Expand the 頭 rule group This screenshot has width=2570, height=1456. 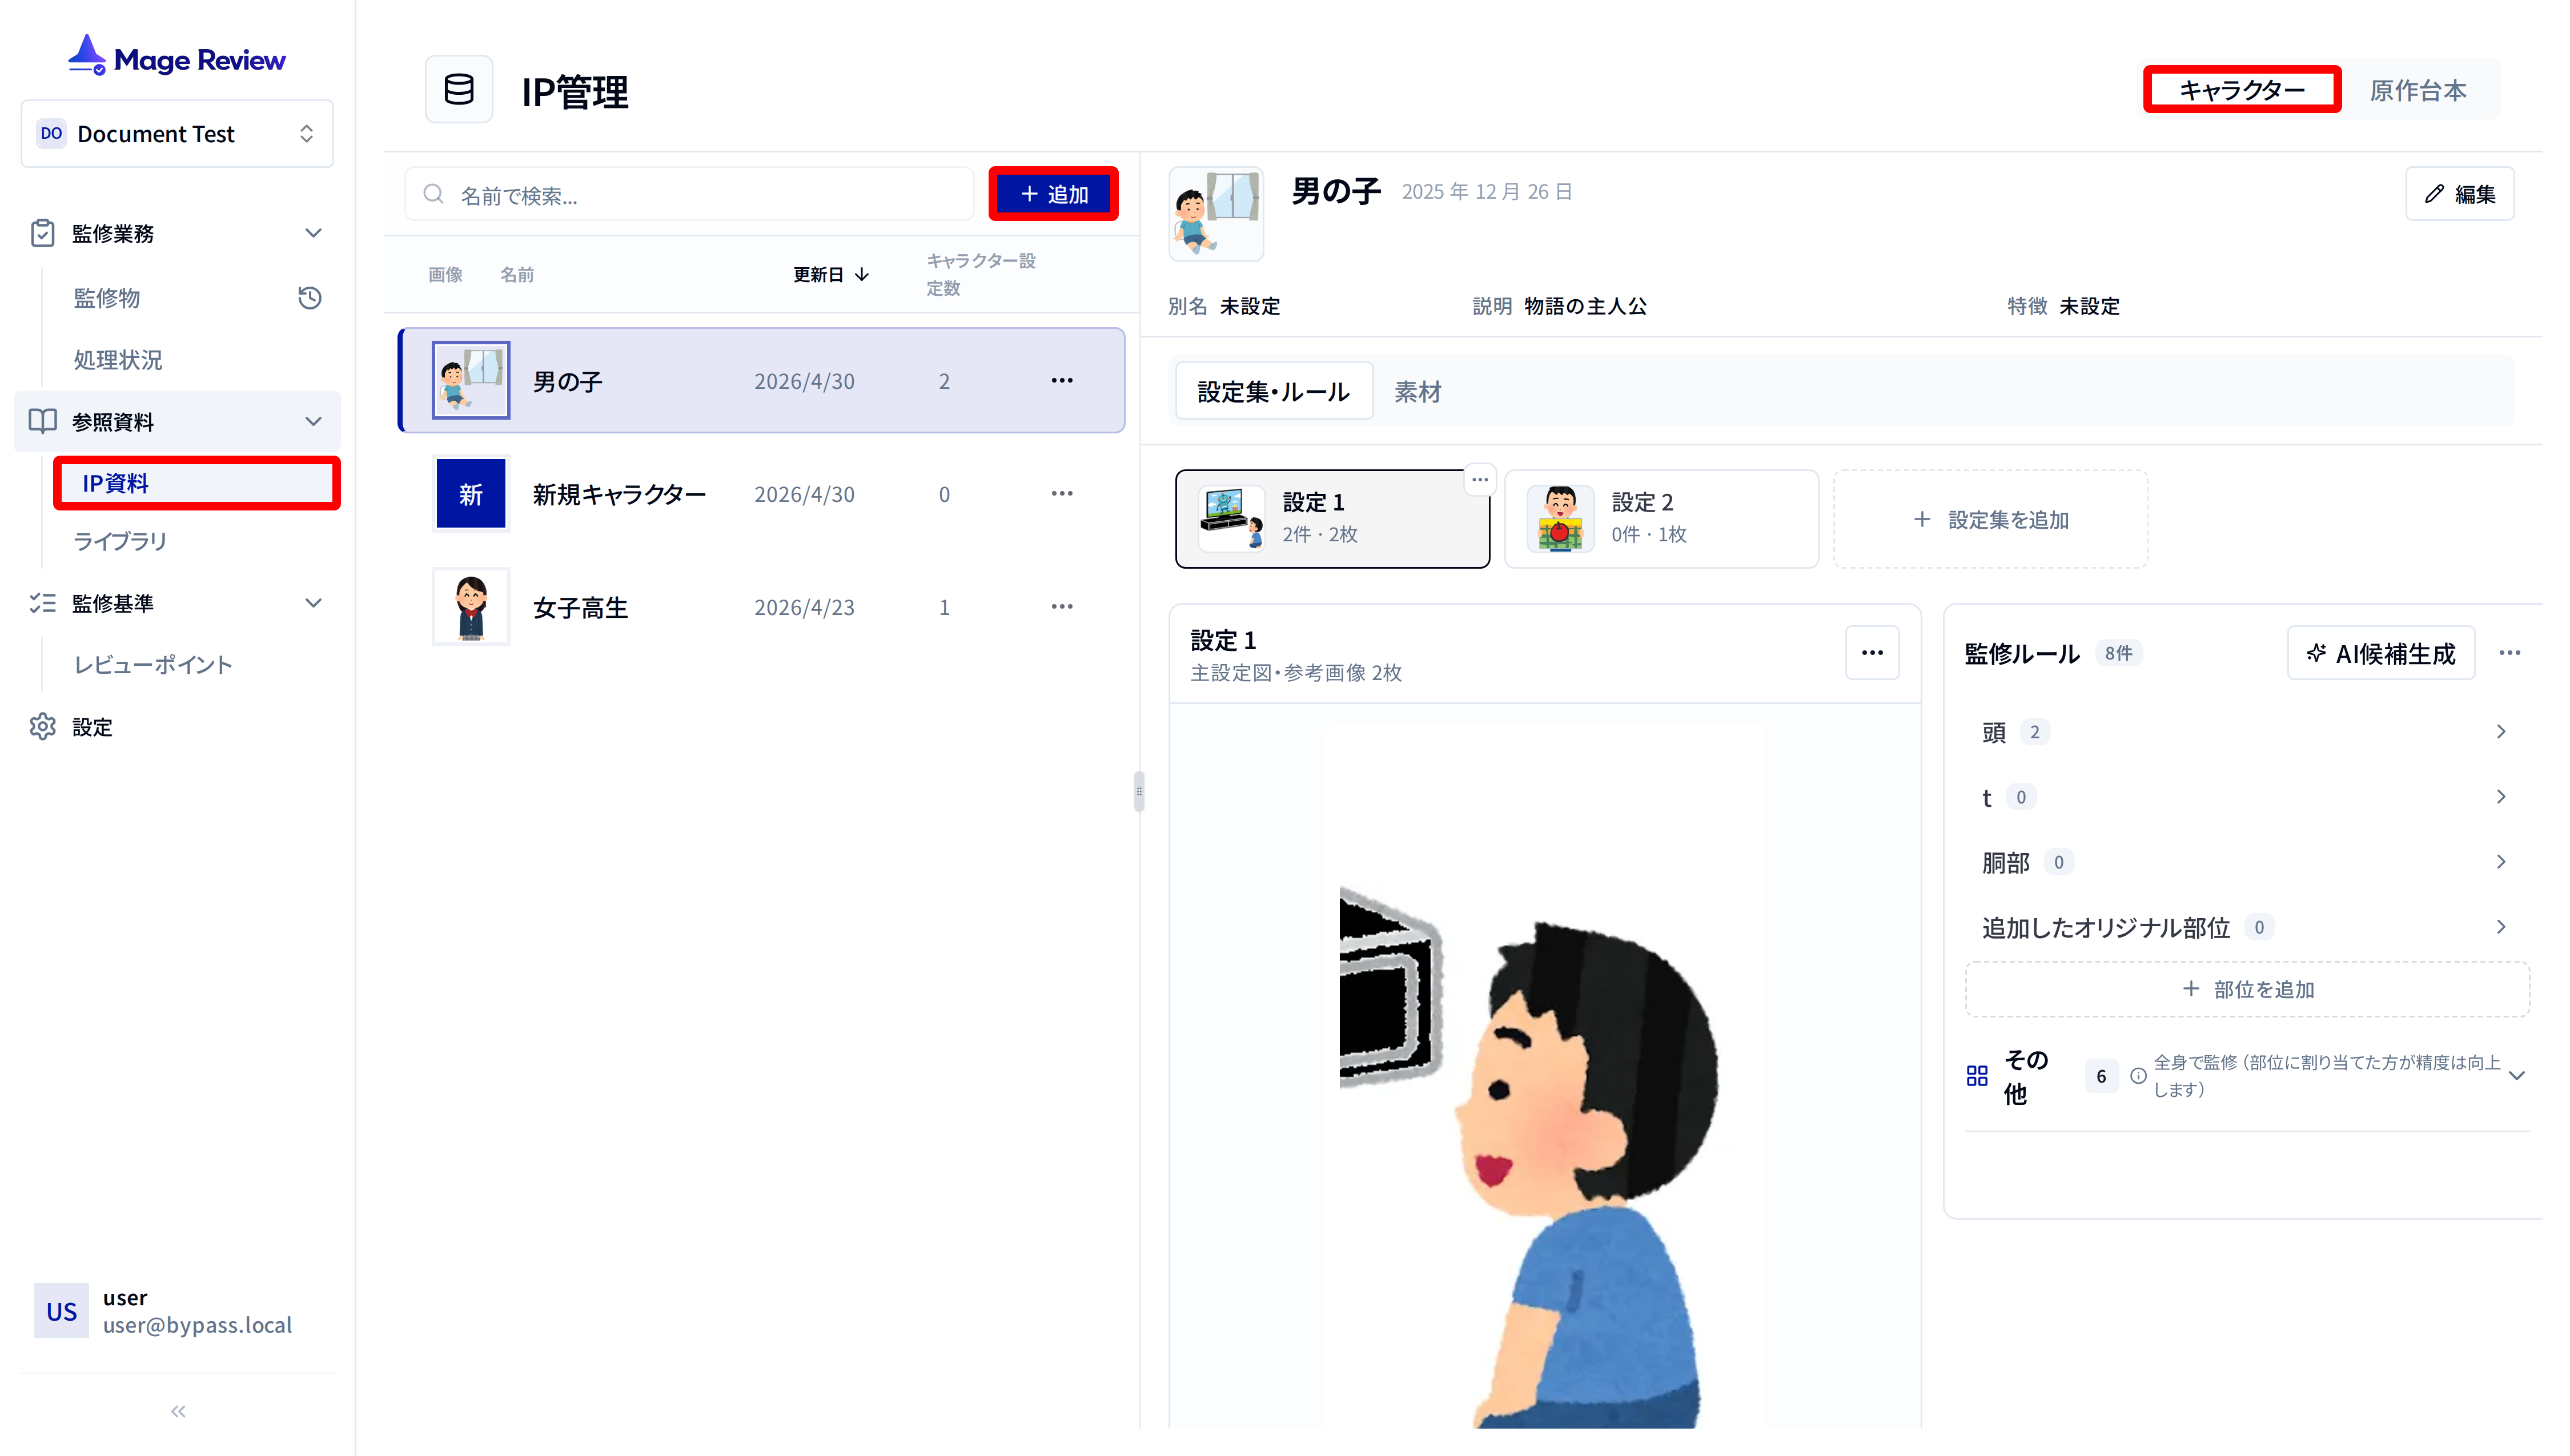[2246, 732]
